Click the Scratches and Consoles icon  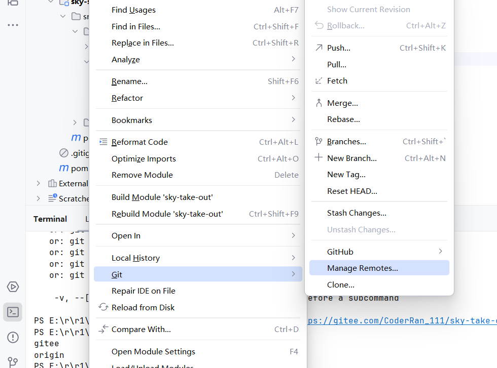point(53,198)
